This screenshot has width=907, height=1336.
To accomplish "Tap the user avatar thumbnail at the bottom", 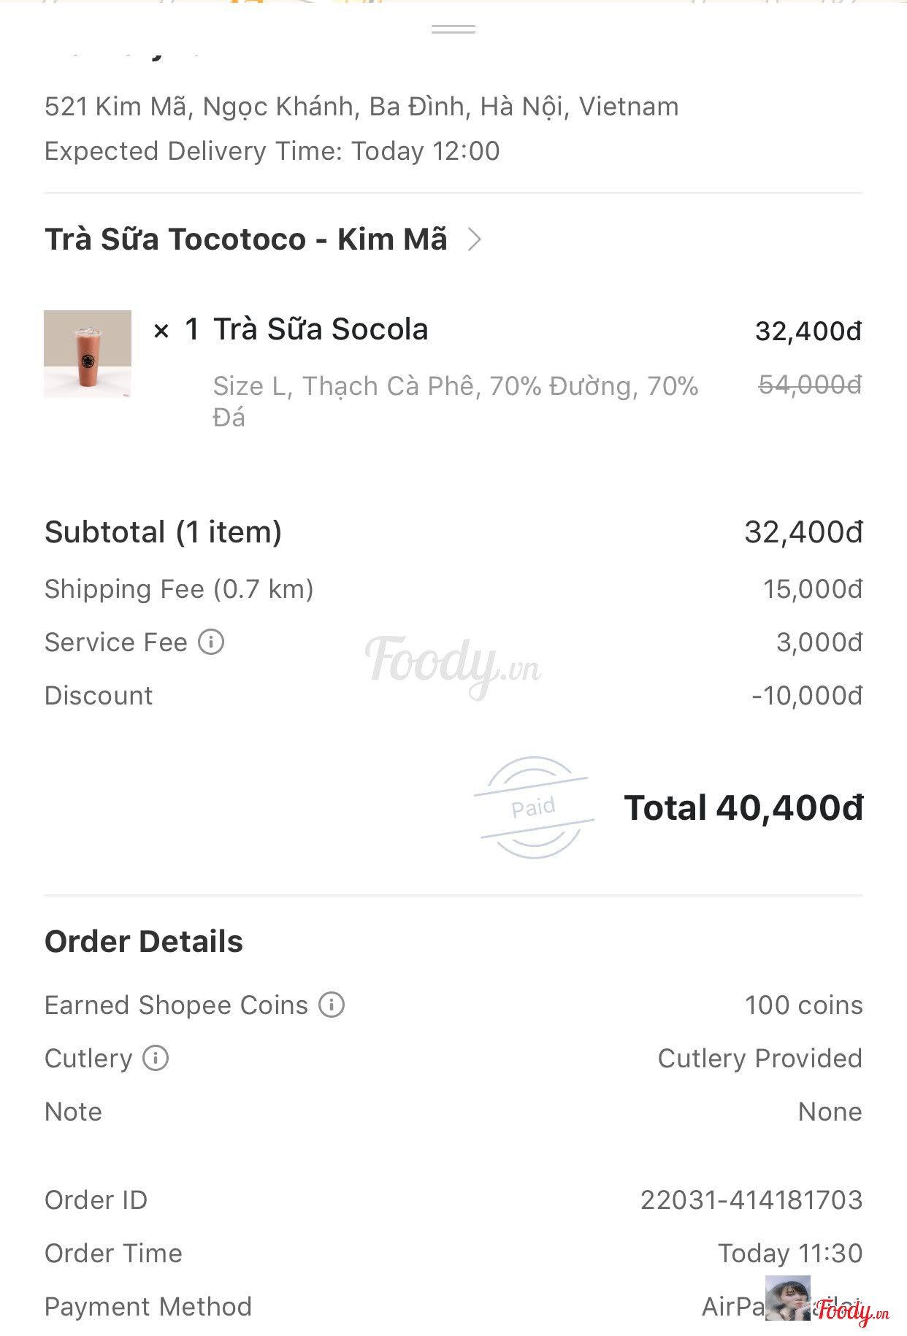I will tap(787, 1298).
